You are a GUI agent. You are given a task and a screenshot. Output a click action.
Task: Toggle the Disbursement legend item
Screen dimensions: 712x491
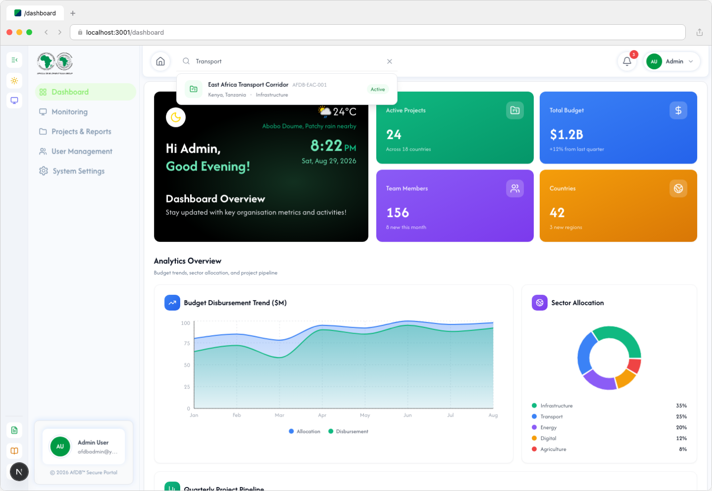tap(348, 432)
